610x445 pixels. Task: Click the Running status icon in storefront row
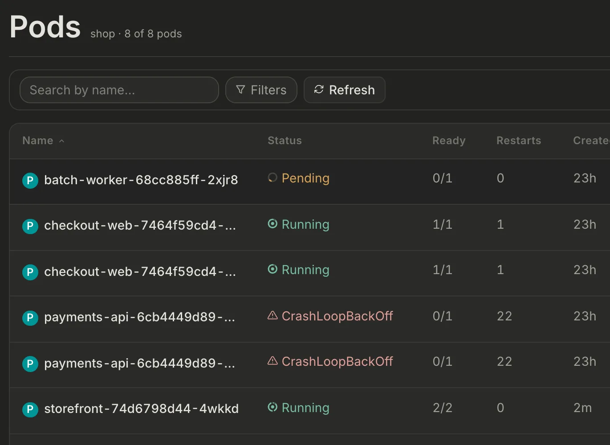(272, 407)
